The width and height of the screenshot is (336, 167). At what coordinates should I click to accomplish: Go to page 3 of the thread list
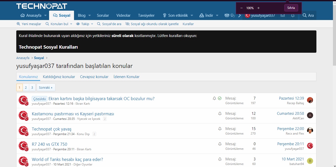tap(32, 87)
